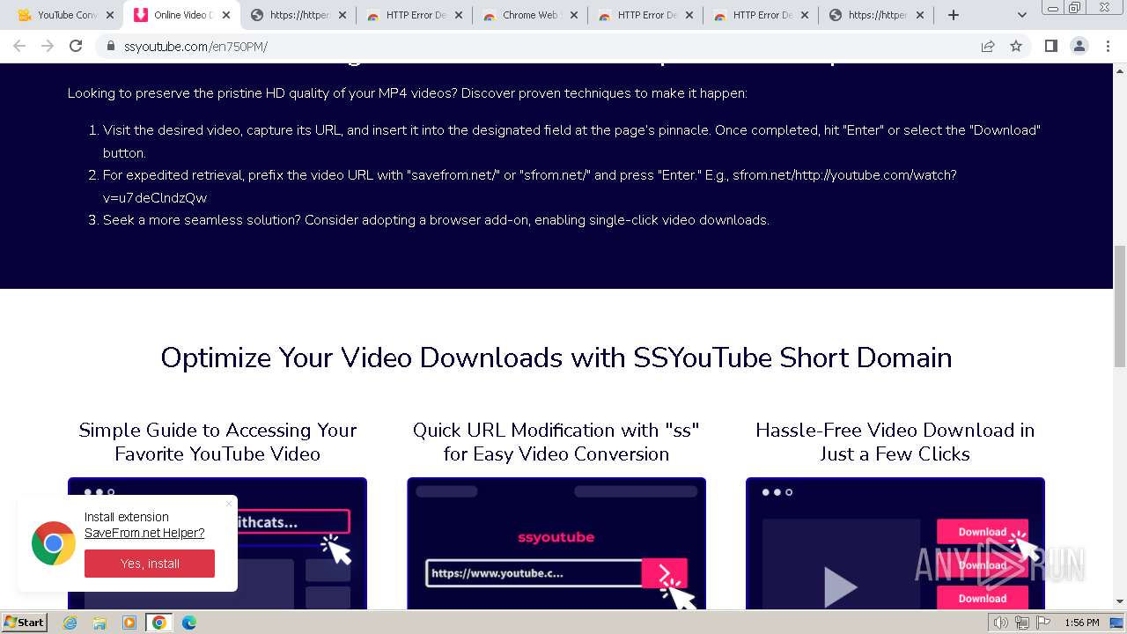
Task: Click the page vertical scrollbar thumb
Action: click(1120, 306)
